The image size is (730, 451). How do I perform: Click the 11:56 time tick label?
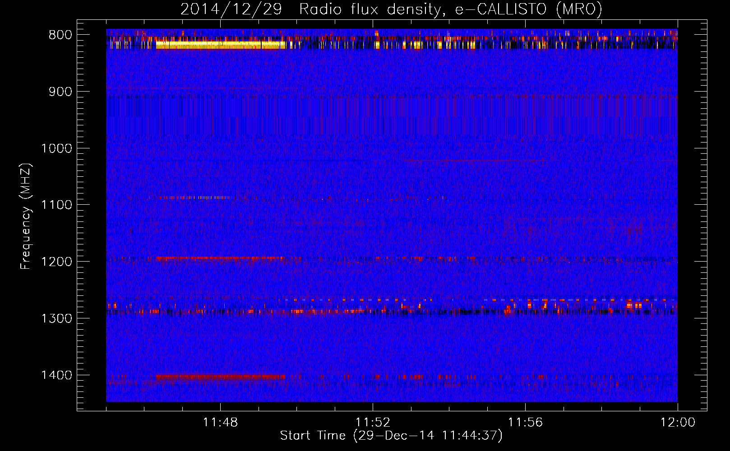(525, 423)
